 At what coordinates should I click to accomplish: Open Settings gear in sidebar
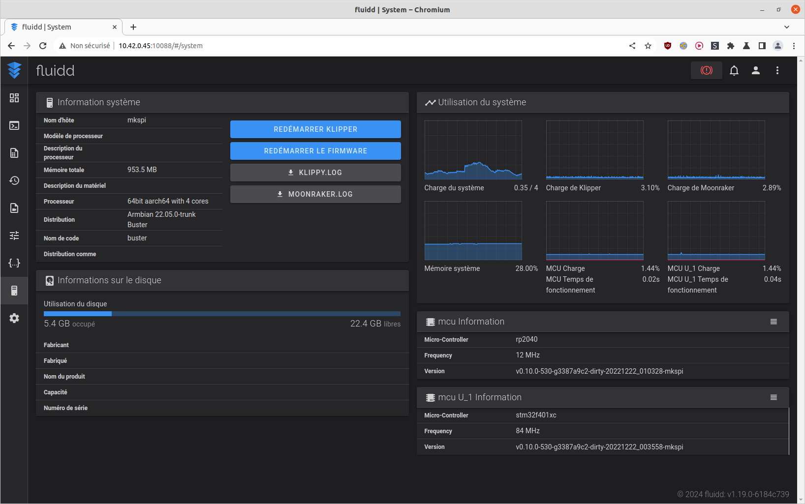click(14, 318)
